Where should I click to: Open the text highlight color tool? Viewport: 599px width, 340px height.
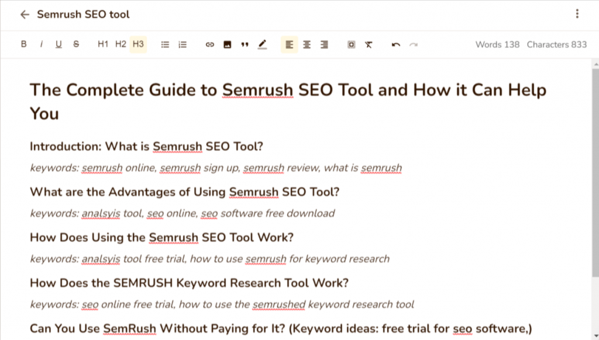[262, 44]
